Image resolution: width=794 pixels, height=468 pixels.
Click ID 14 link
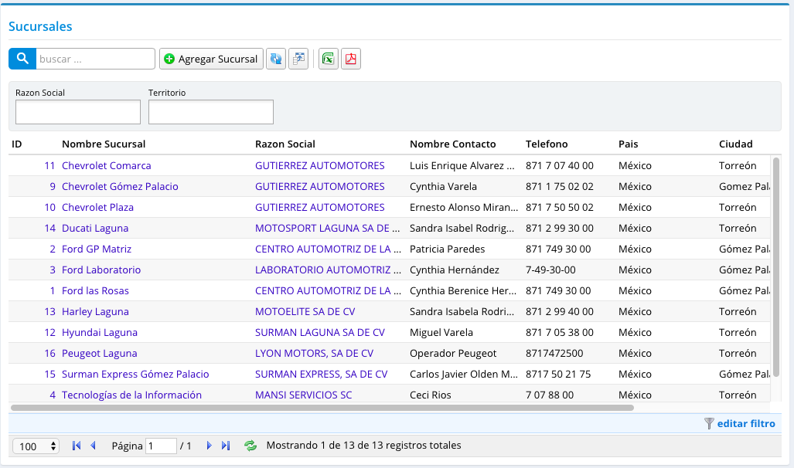tap(49, 228)
